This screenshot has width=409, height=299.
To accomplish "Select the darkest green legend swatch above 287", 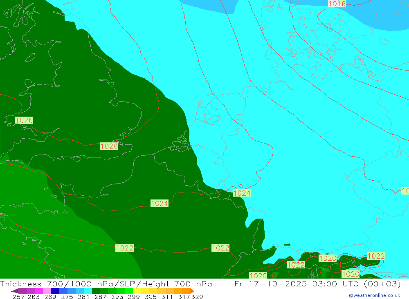I will tap(96, 291).
